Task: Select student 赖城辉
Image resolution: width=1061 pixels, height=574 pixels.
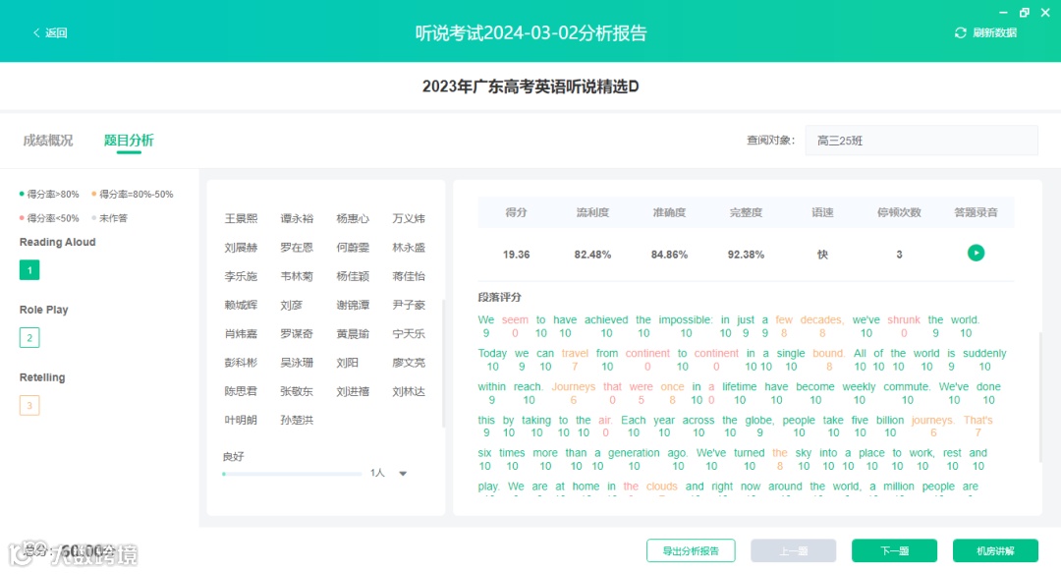Action: pos(241,306)
